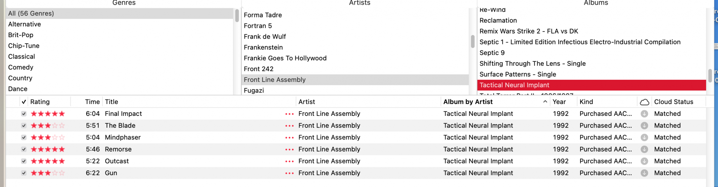Open the three-dot options for The Blade
Viewport: 718px width, 187px height.
(x=289, y=126)
